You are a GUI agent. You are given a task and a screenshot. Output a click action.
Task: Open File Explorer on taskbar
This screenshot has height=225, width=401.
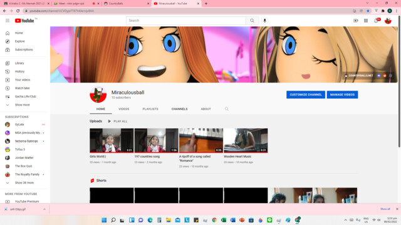coord(169,220)
